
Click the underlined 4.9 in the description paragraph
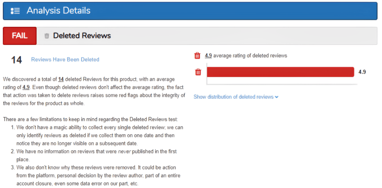[x=26, y=87]
